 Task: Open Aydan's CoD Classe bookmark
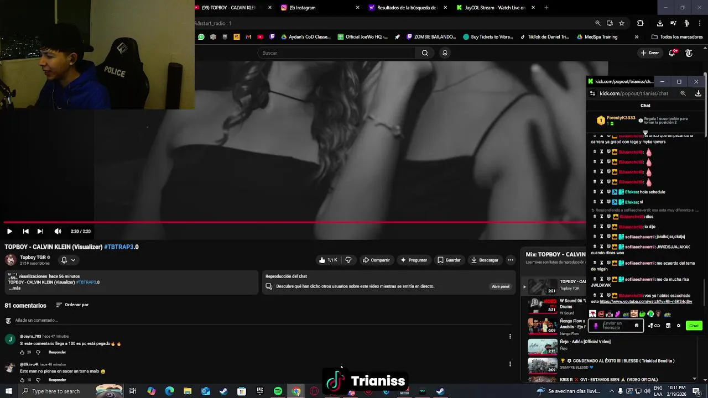pos(305,37)
